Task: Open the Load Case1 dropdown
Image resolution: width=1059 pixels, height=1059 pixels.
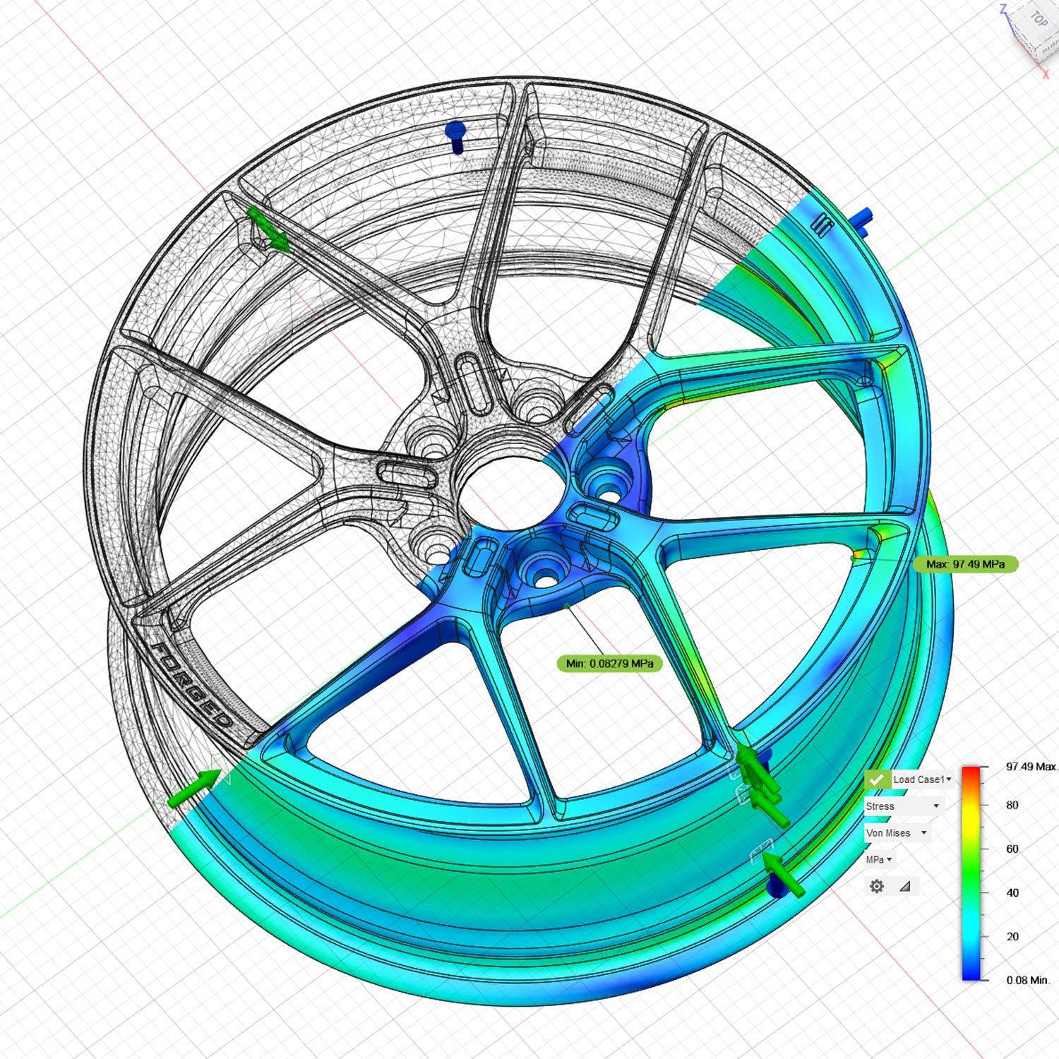Action: (921, 779)
